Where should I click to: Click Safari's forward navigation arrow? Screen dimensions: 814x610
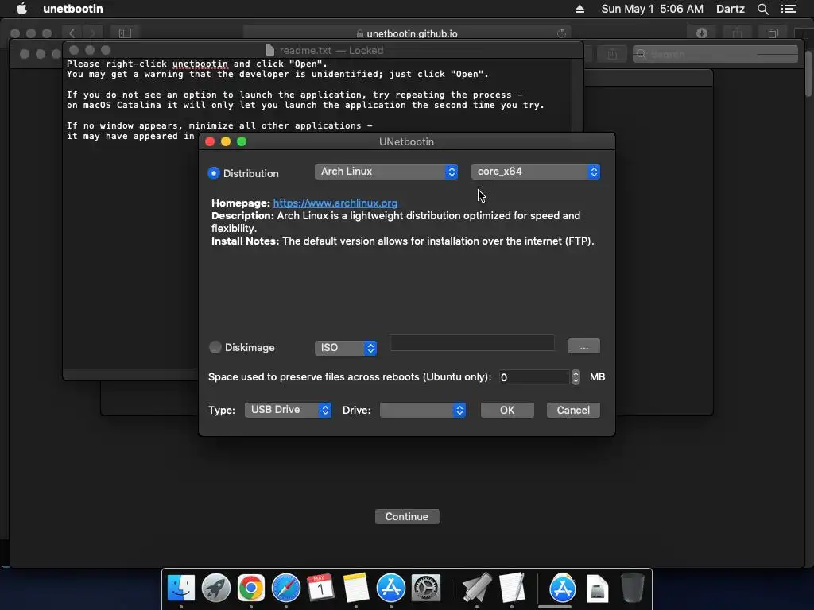(92, 33)
